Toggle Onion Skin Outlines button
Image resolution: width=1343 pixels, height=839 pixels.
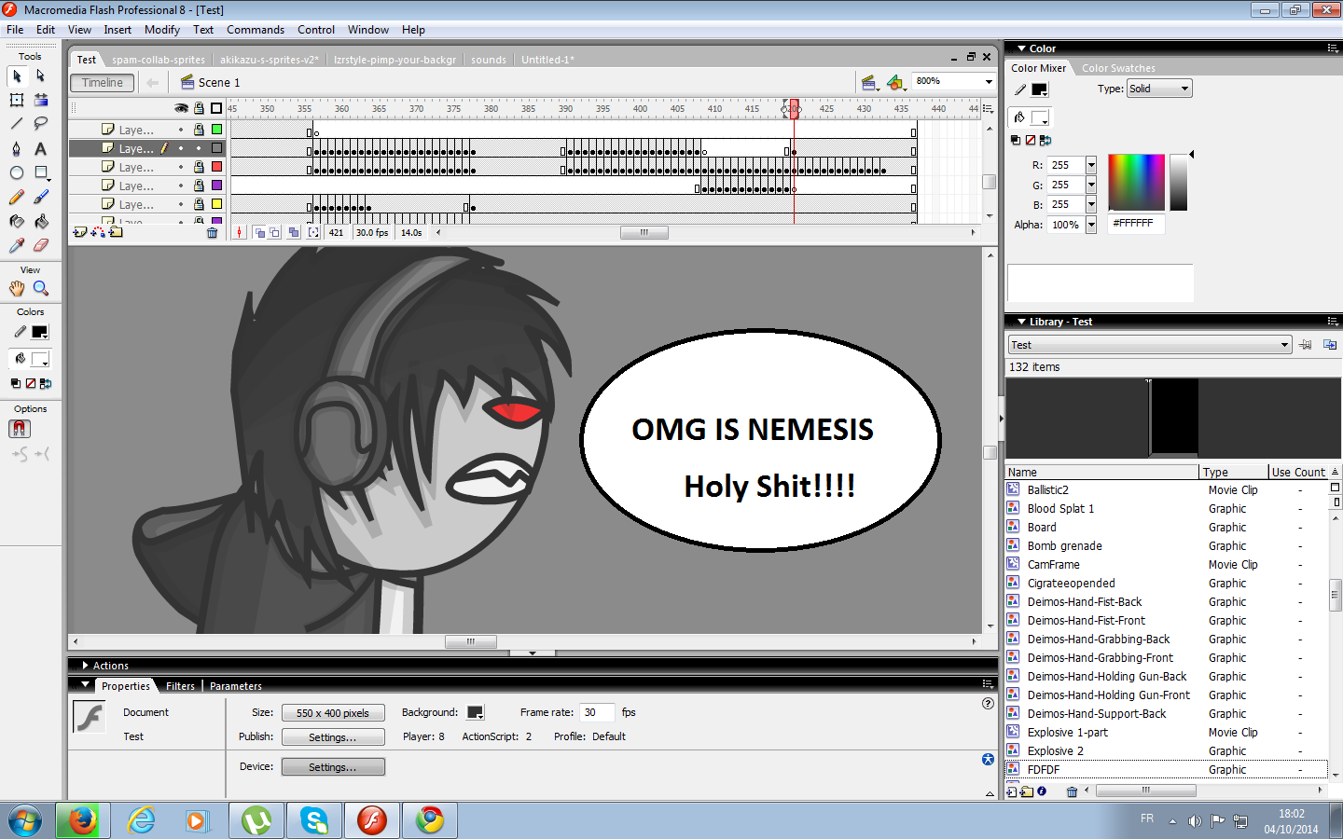click(275, 232)
